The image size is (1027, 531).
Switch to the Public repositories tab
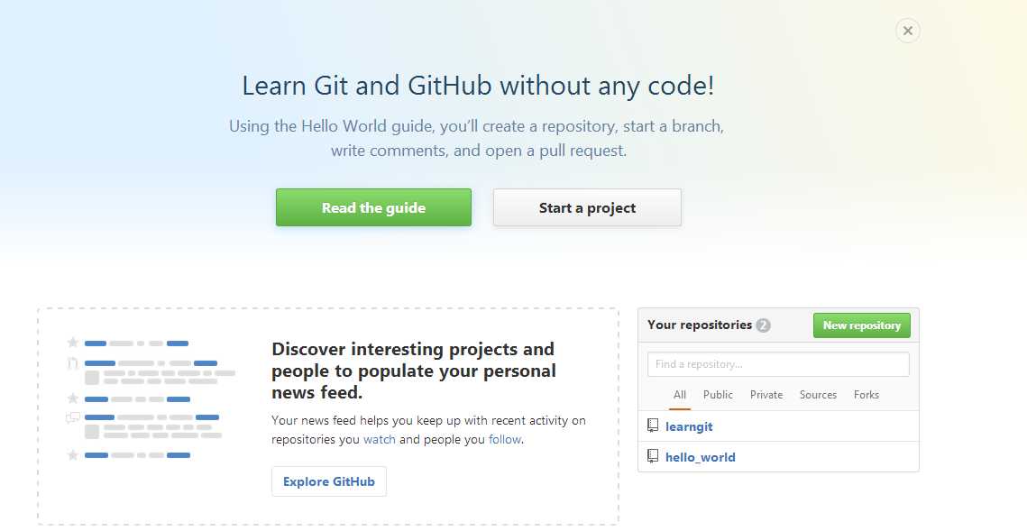[x=718, y=395]
